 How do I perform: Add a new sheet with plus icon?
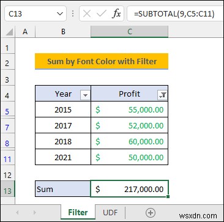click(151, 213)
